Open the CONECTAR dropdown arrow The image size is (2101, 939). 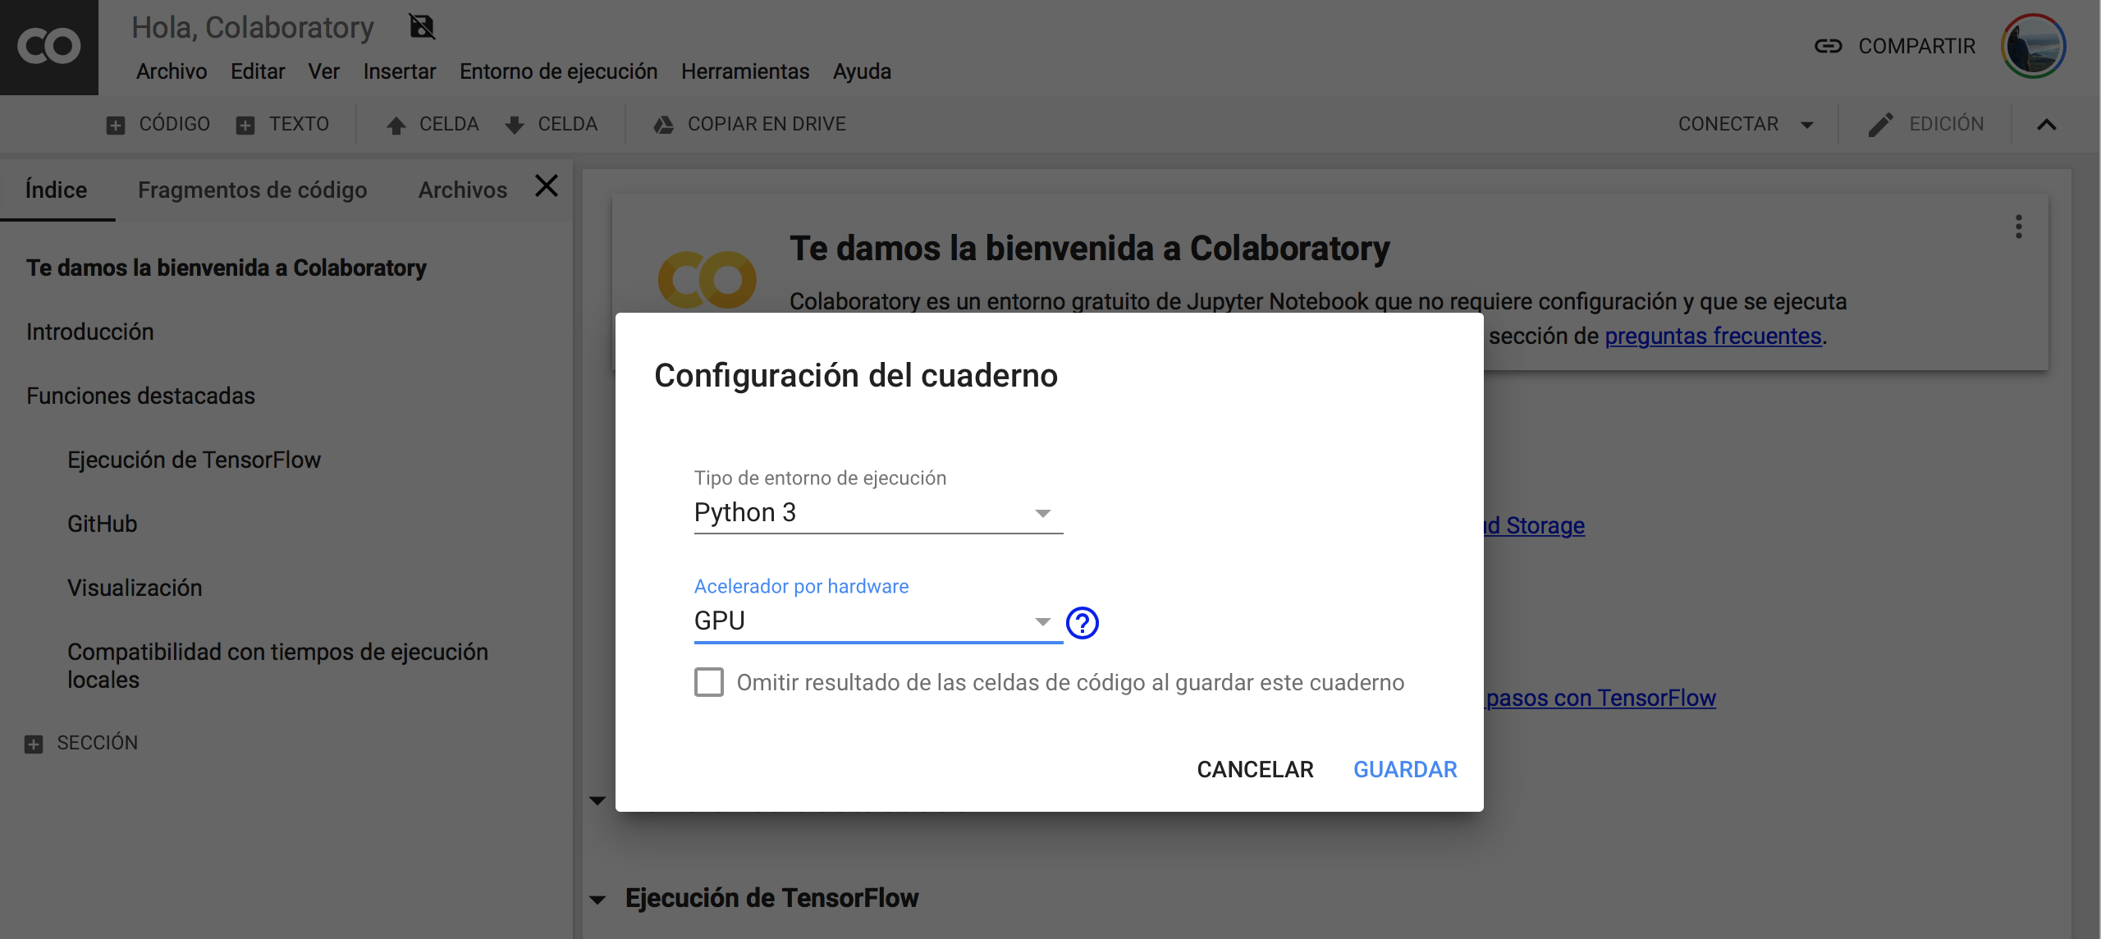1807,125
